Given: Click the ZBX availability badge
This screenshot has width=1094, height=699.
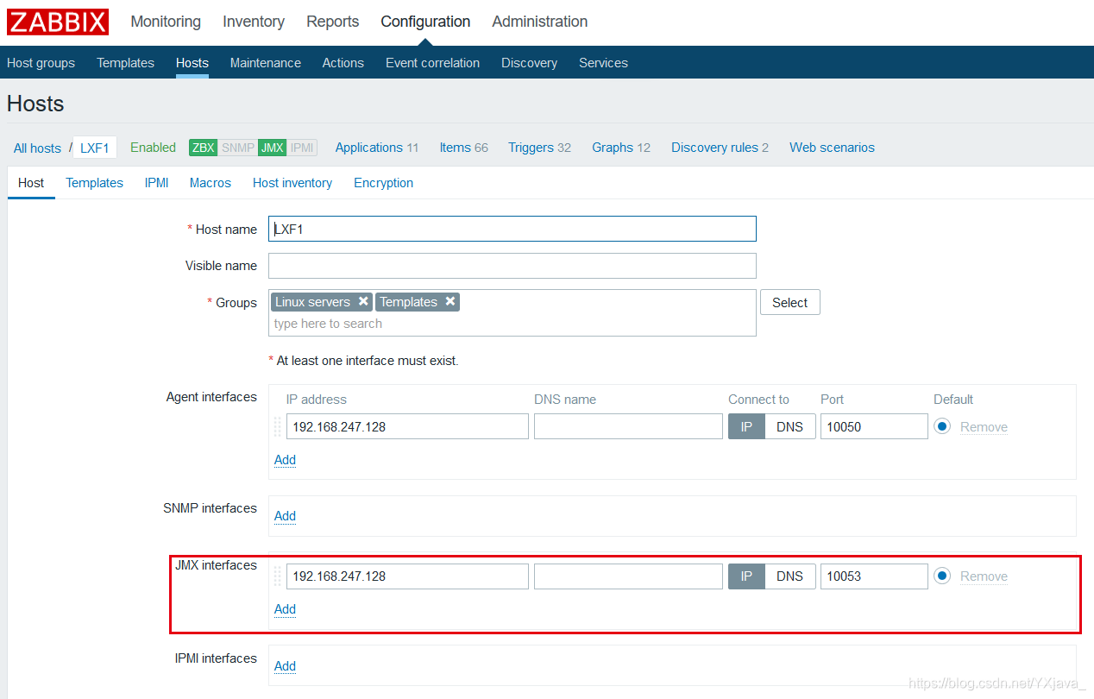Looking at the screenshot, I should pyautogui.click(x=204, y=148).
